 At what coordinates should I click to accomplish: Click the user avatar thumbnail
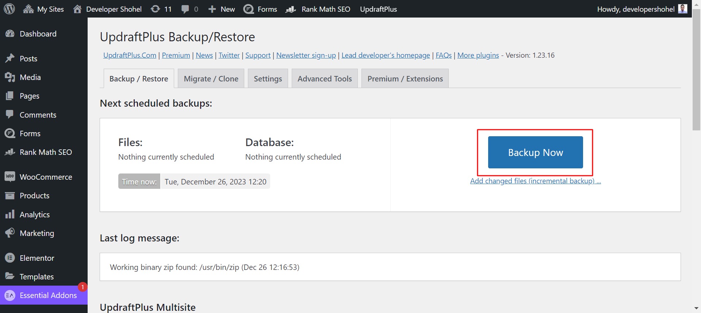pyautogui.click(x=683, y=9)
